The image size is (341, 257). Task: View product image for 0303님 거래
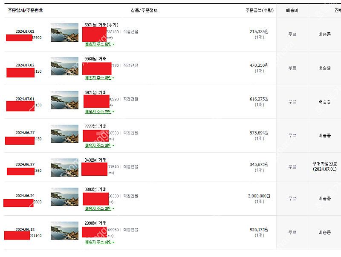click(64, 197)
